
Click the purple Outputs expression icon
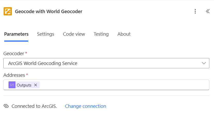[12, 85]
